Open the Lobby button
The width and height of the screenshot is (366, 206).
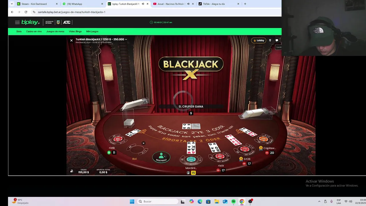tap(259, 40)
